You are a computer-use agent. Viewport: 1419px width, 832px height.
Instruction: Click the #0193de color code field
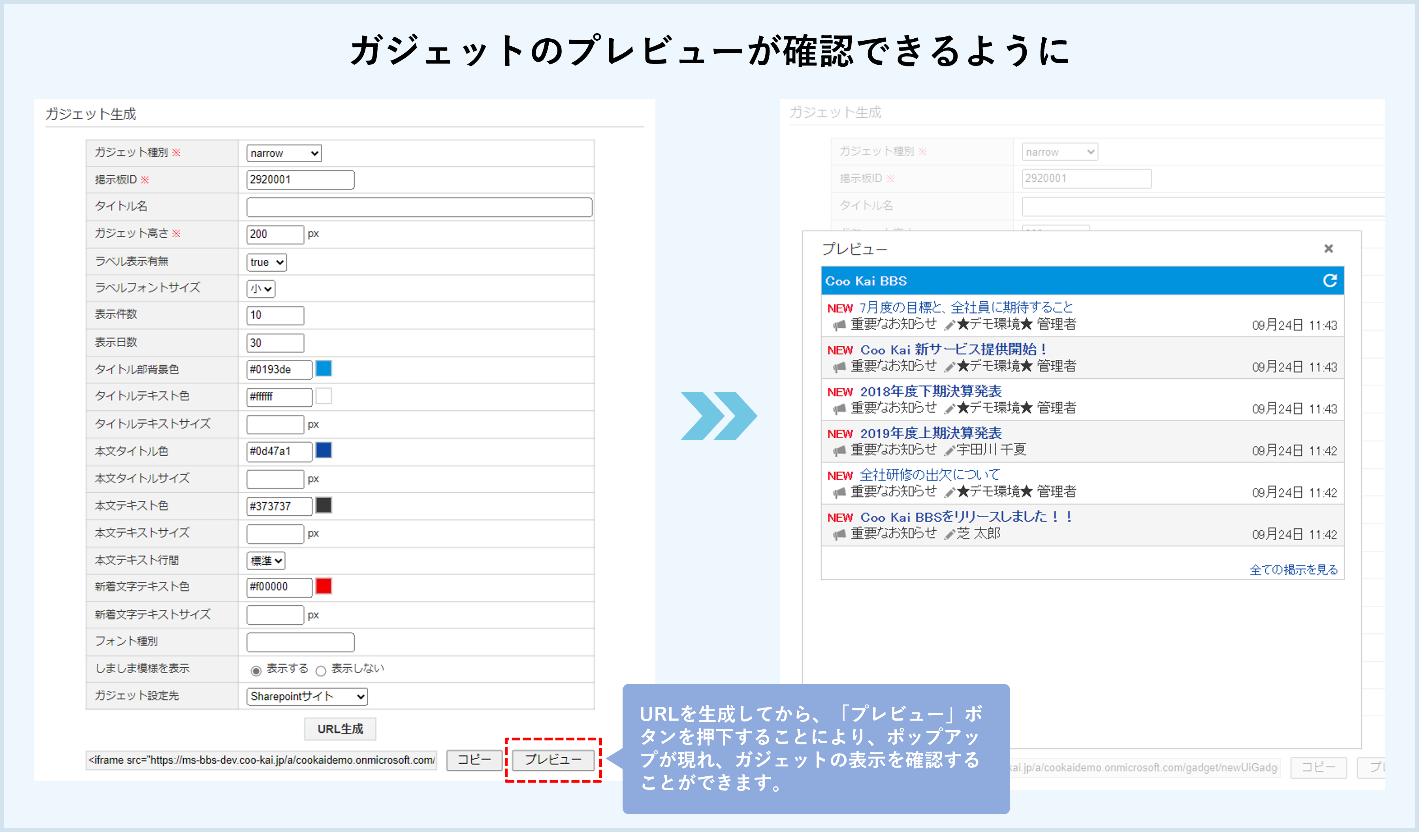click(x=279, y=370)
